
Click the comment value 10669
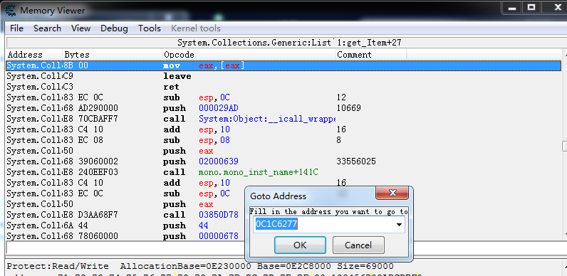click(348, 108)
